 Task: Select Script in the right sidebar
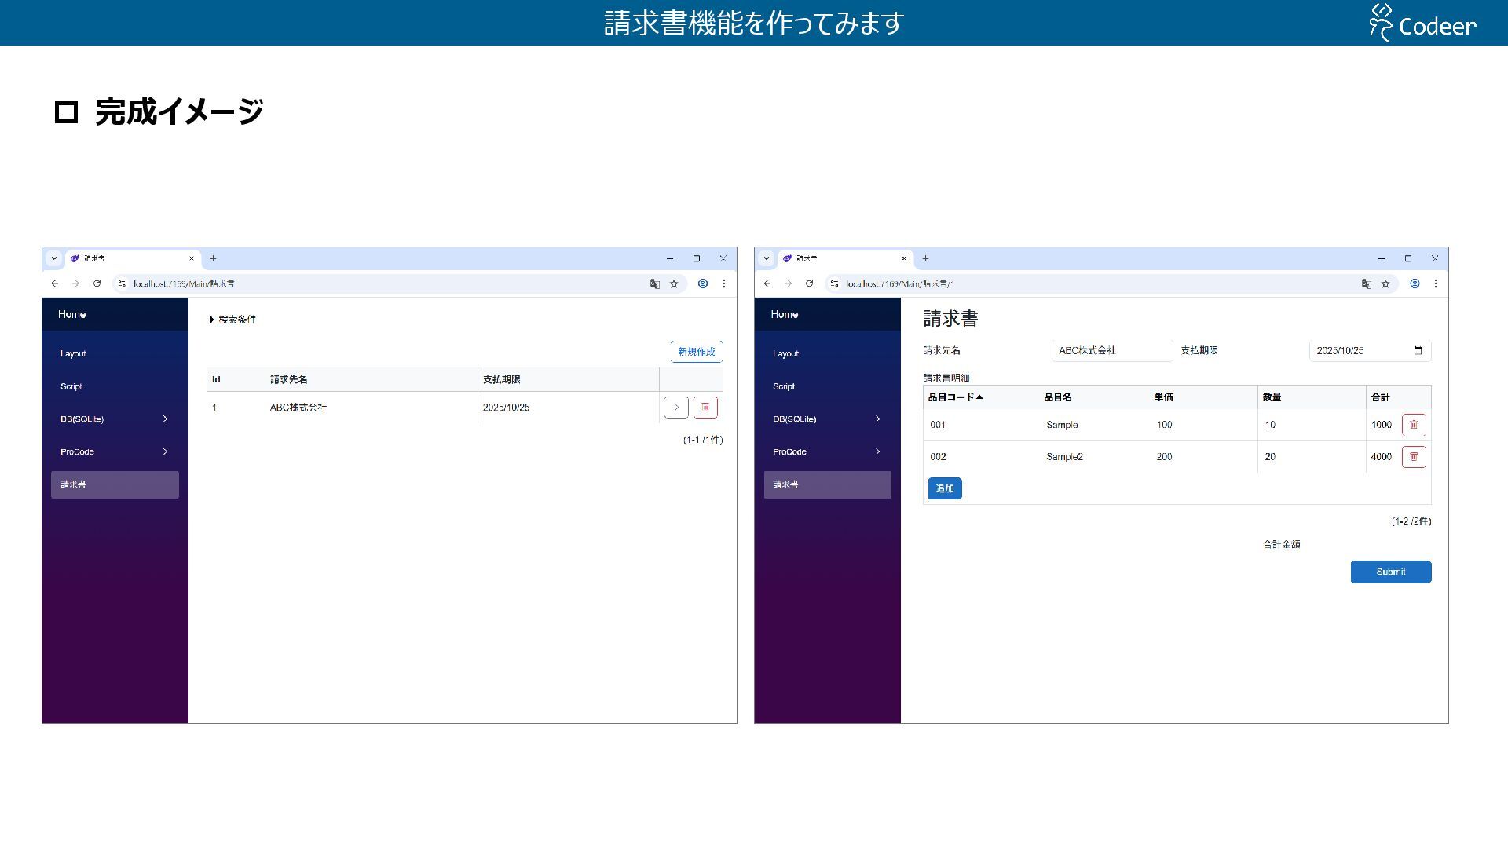[784, 387]
